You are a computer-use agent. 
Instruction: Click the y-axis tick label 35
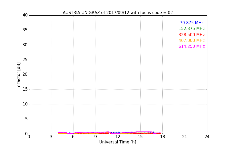(x=25, y=30)
